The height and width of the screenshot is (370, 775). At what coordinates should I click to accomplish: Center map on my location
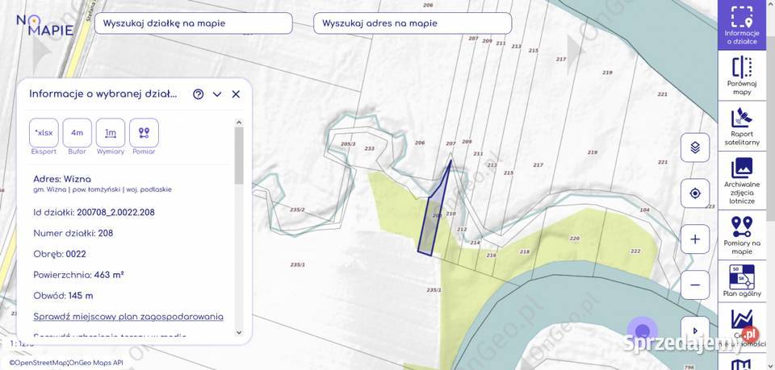[x=694, y=193]
